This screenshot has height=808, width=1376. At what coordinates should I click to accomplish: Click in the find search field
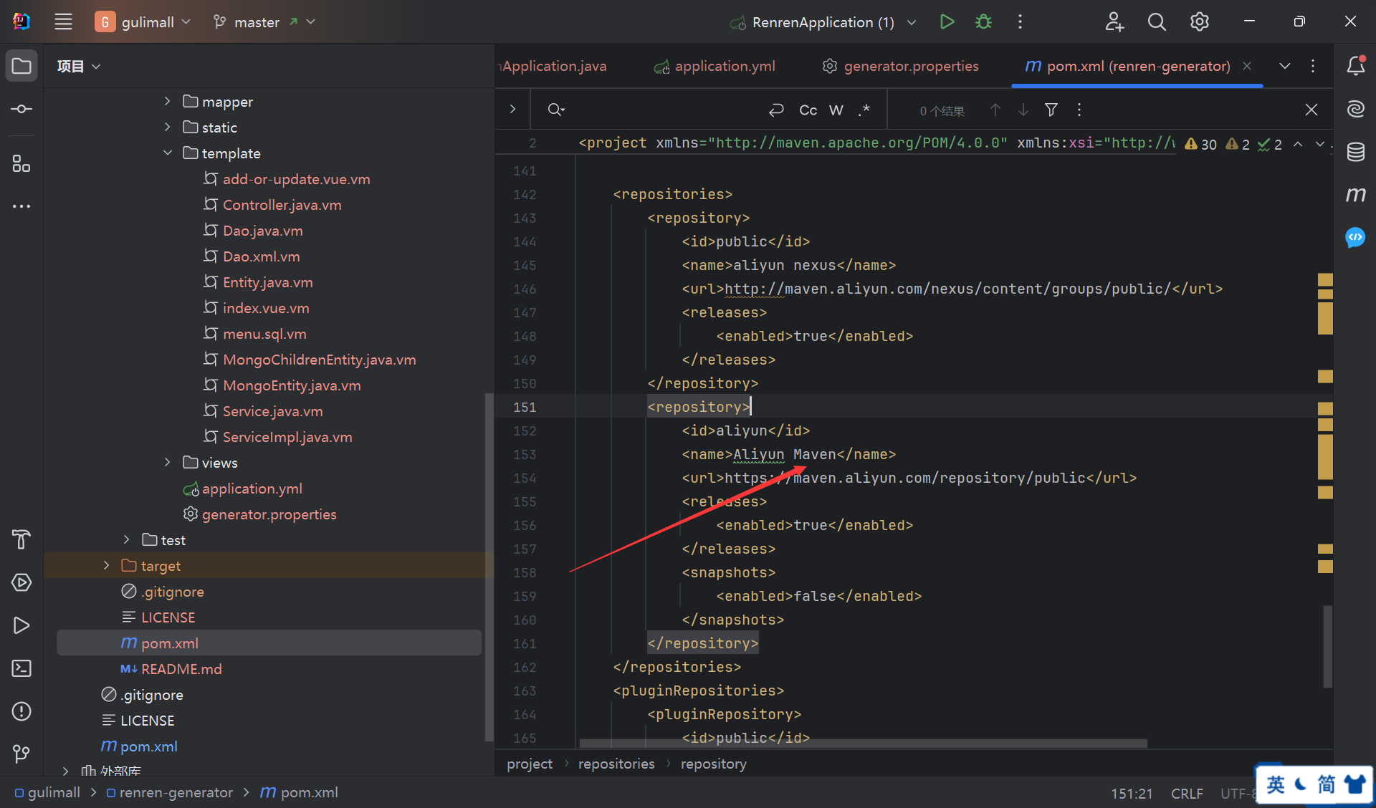[x=659, y=110]
